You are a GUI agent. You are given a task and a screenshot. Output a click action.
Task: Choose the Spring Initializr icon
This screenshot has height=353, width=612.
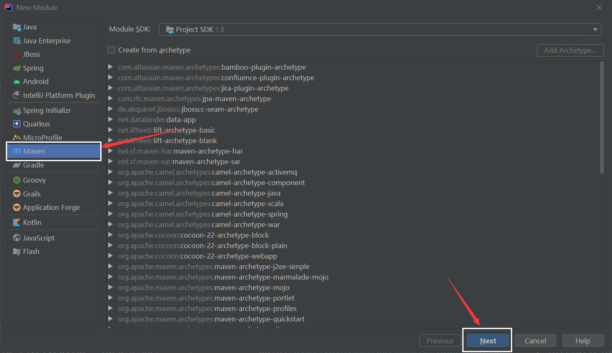[17, 111]
